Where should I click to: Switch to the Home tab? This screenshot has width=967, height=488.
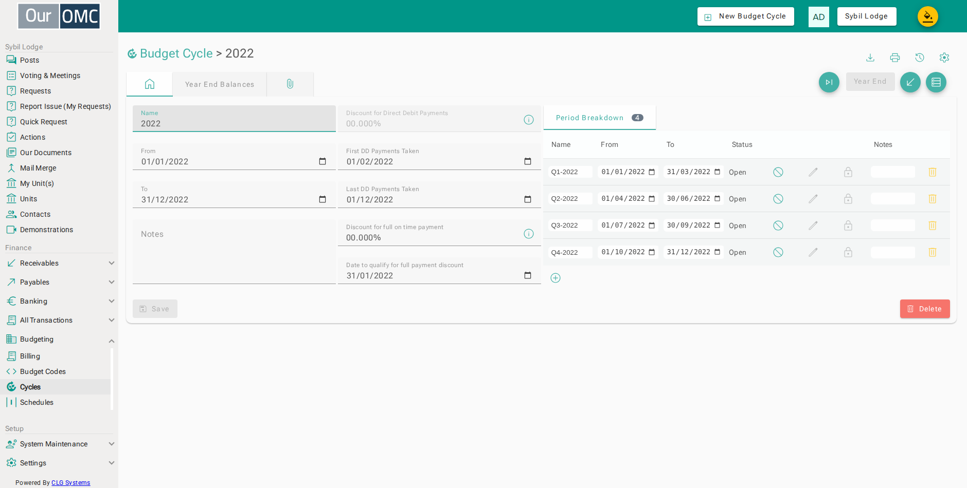(150, 84)
